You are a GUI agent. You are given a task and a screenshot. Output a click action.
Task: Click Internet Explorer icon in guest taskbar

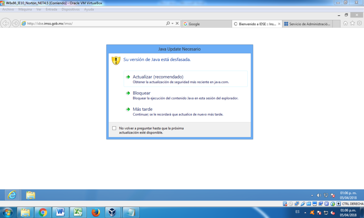(12, 195)
